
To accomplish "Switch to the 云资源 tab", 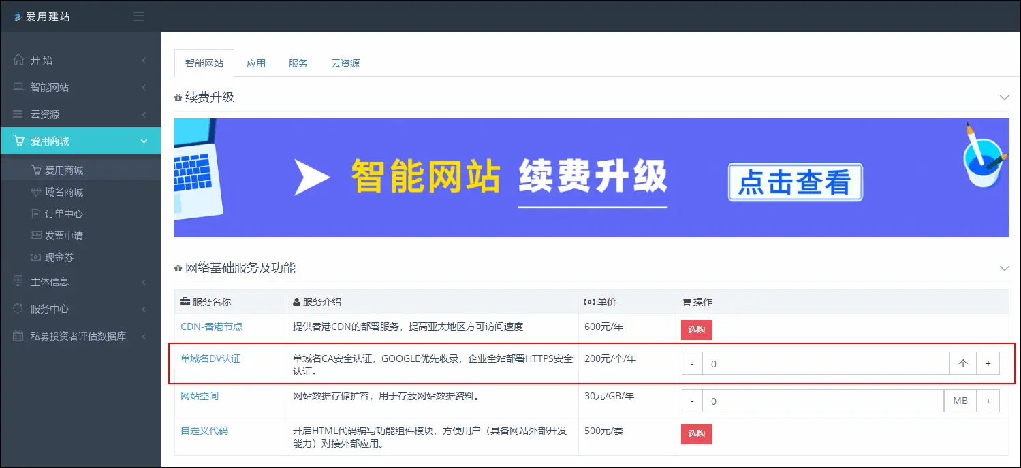I will [345, 63].
